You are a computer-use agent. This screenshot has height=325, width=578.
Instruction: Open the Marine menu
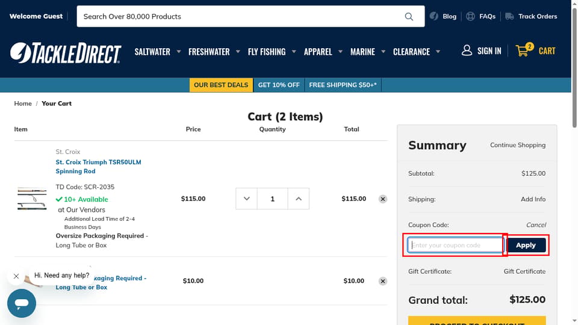362,52
